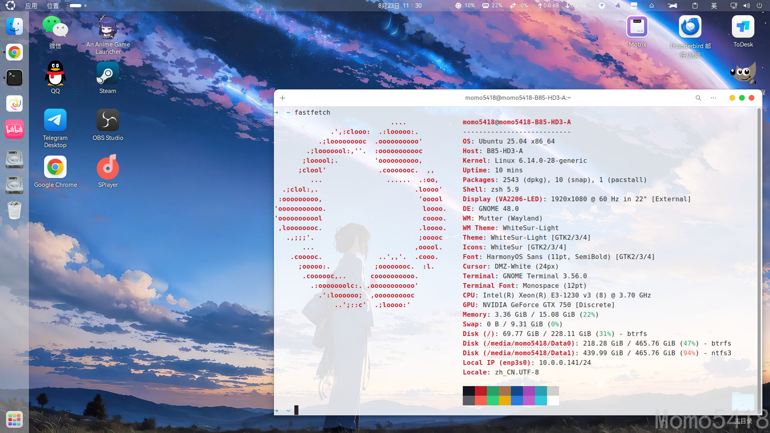This screenshot has height=433, width=770.
Task: Launch SPlayer music app icon
Action: click(107, 168)
